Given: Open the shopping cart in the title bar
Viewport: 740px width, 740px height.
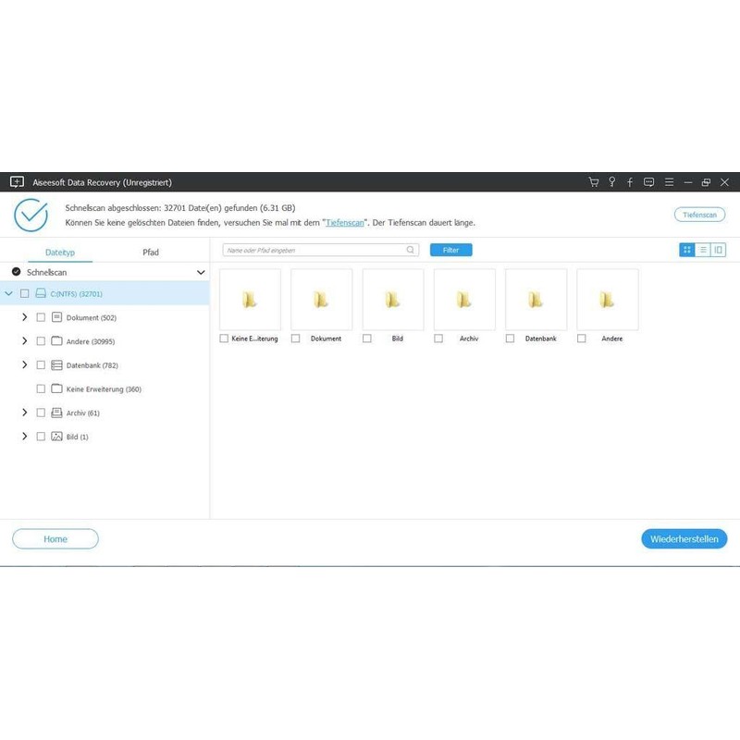Looking at the screenshot, I should tap(594, 183).
